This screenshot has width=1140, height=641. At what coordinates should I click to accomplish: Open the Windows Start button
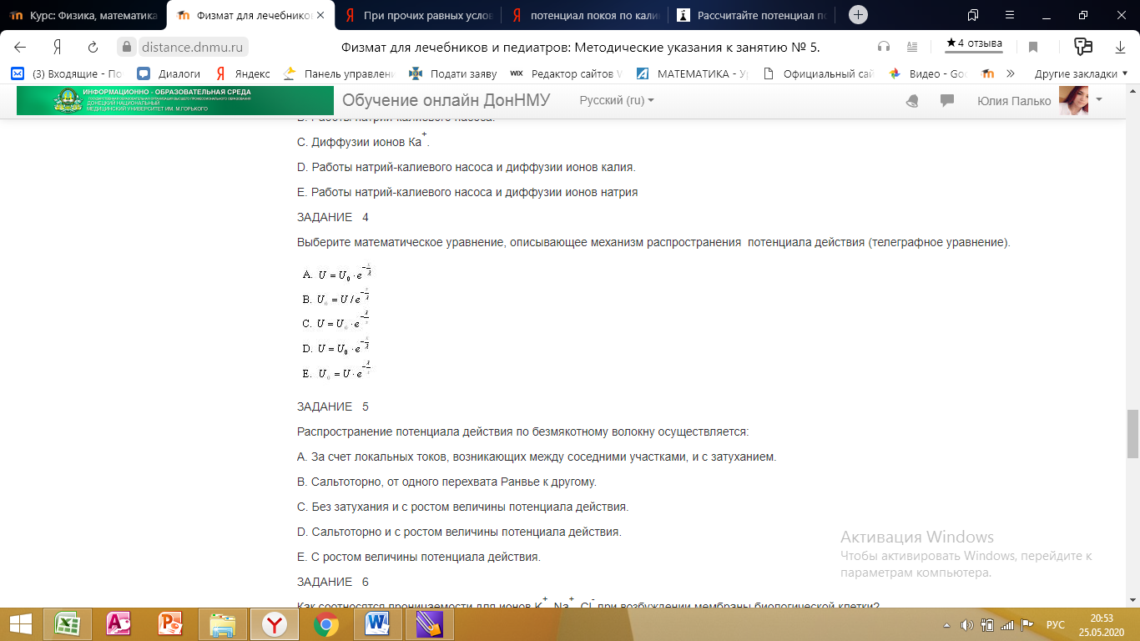[x=20, y=624]
